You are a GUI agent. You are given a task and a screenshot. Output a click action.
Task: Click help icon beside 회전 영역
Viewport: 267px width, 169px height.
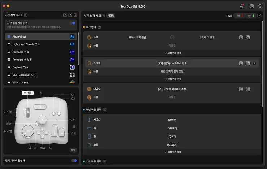tap(99, 27)
